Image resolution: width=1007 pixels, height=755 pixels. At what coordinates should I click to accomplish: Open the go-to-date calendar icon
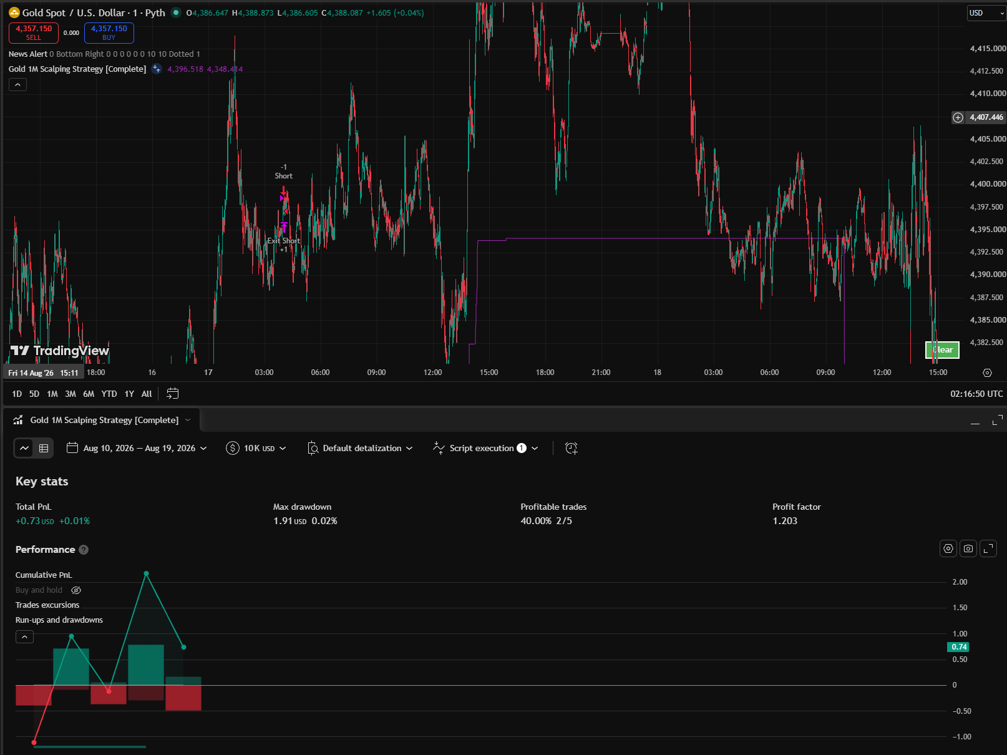[x=173, y=394]
